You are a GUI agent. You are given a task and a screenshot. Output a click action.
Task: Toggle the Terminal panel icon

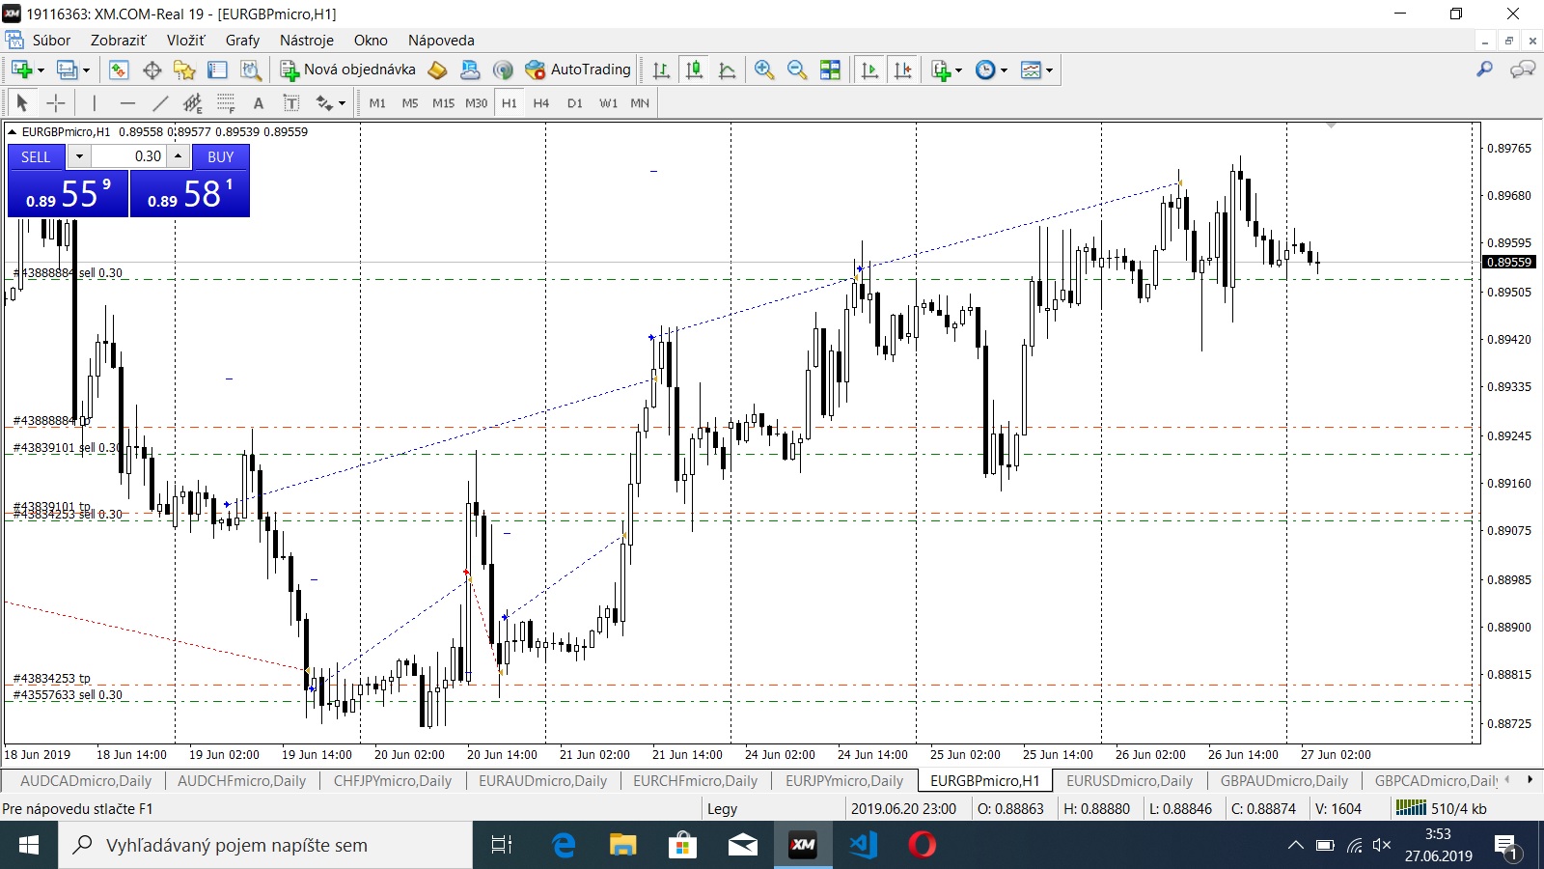[217, 70]
